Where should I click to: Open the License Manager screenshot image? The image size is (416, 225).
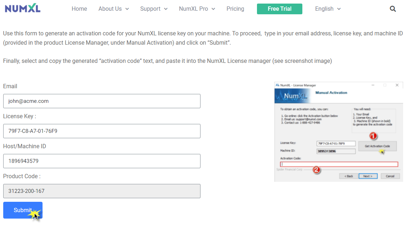pyautogui.click(x=338, y=132)
